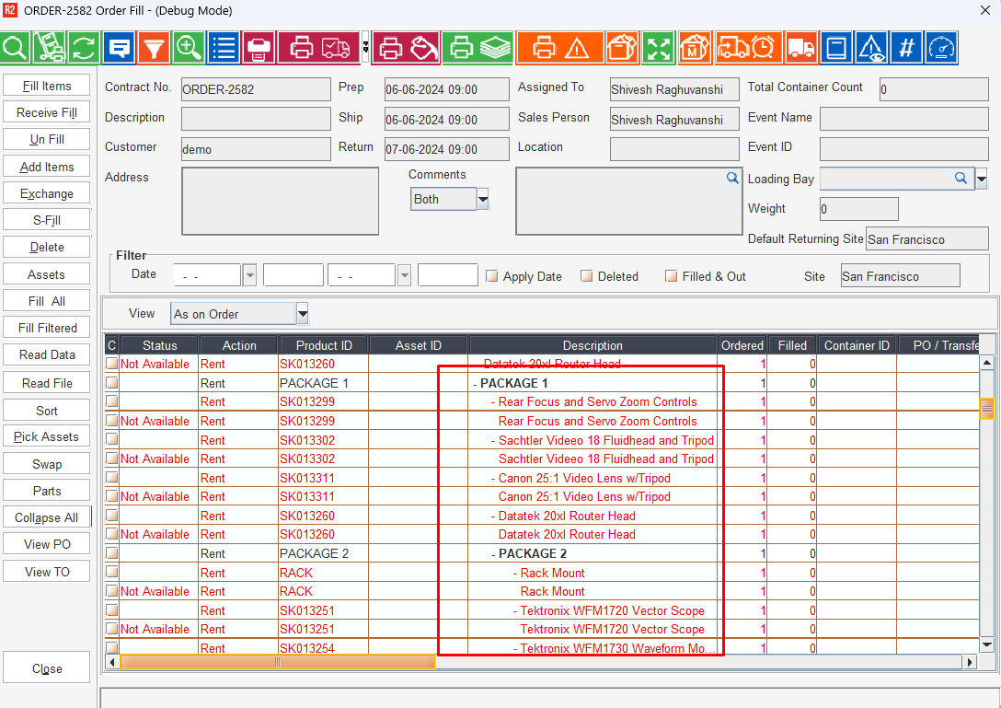Click the search icon in Loading Bay field
1001x708 pixels.
click(960, 179)
